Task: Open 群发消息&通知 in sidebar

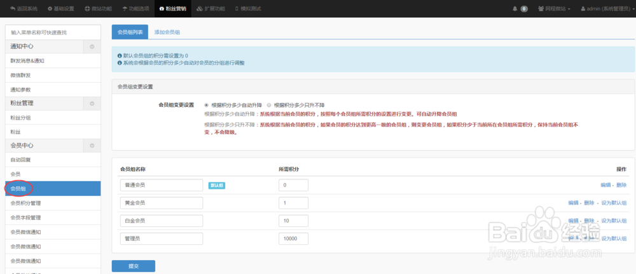Action: click(x=53, y=61)
